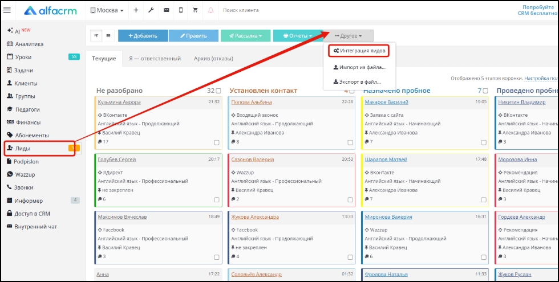
Task: Open the Рассылка dropdown
Action: 245,35
